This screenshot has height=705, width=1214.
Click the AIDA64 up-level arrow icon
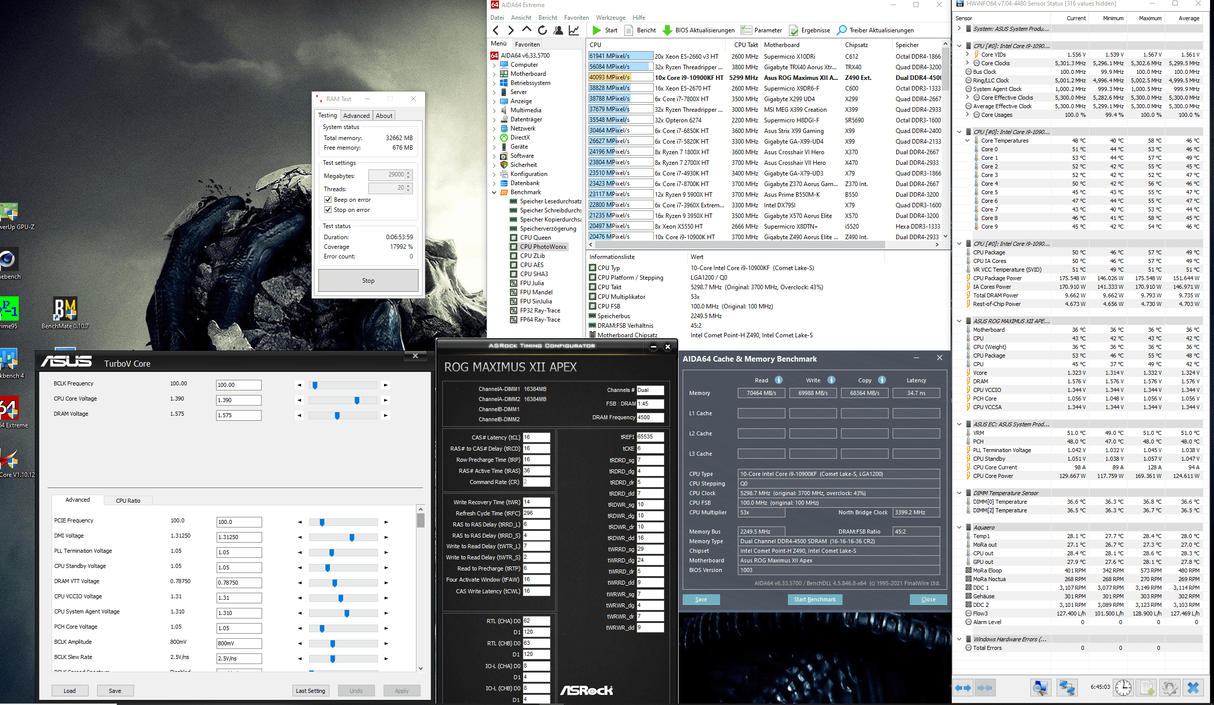tap(527, 30)
